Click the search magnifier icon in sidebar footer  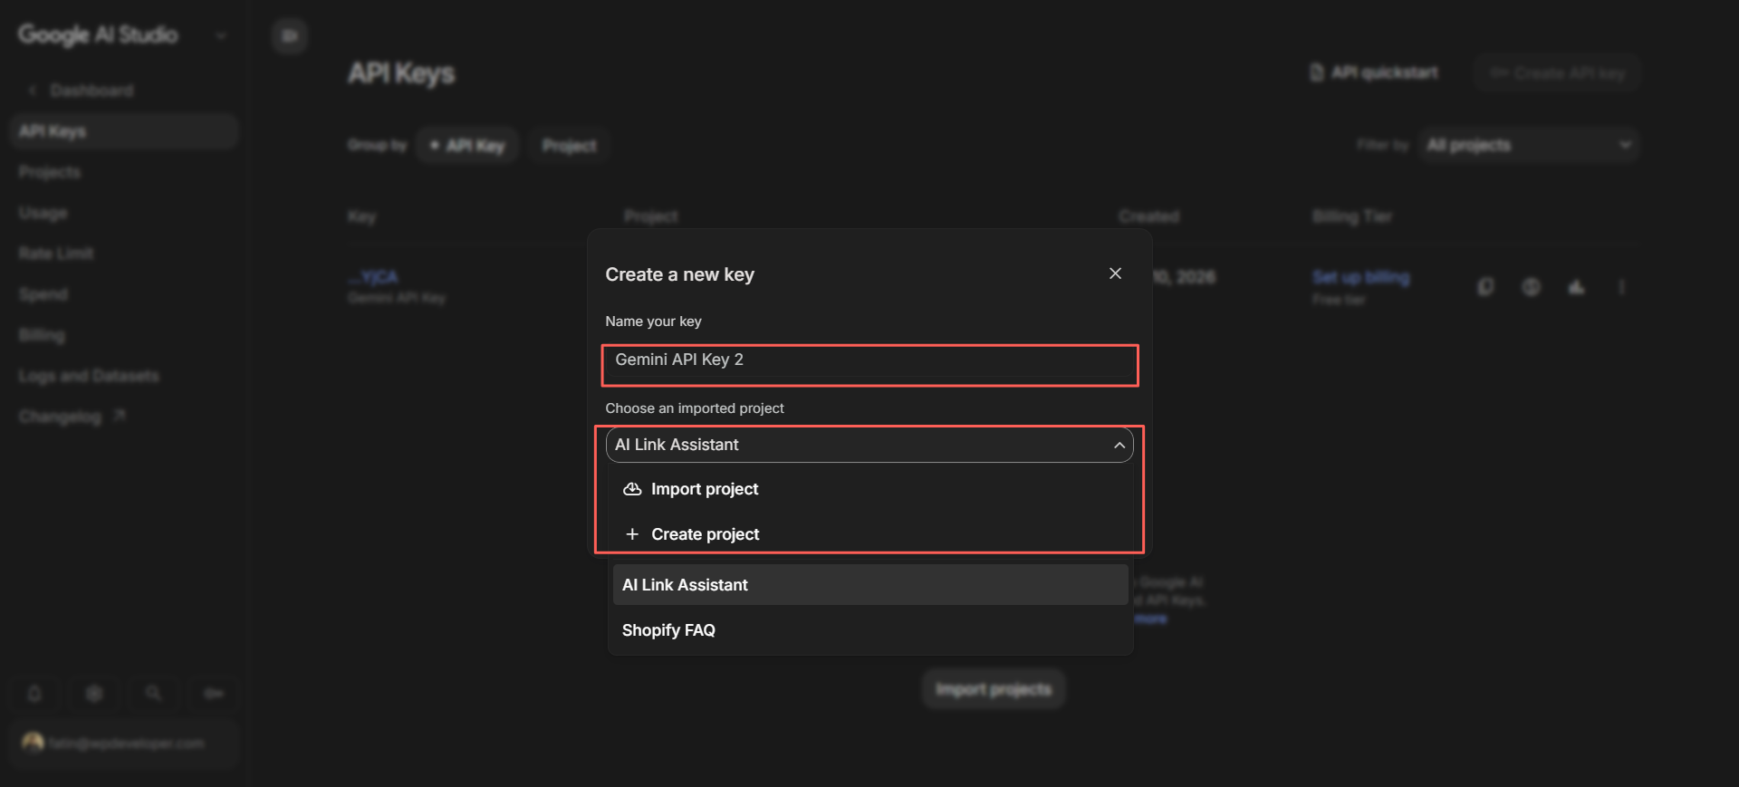tap(154, 694)
